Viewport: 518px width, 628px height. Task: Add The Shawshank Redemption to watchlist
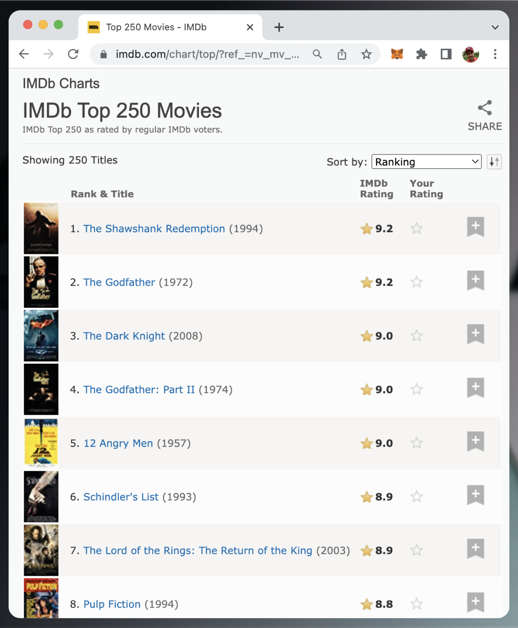(475, 227)
